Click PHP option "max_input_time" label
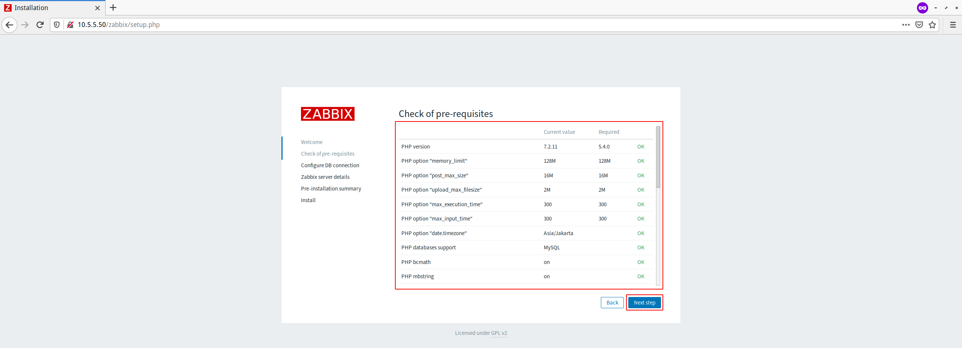Viewport: 962px width, 348px height. pyautogui.click(x=437, y=219)
